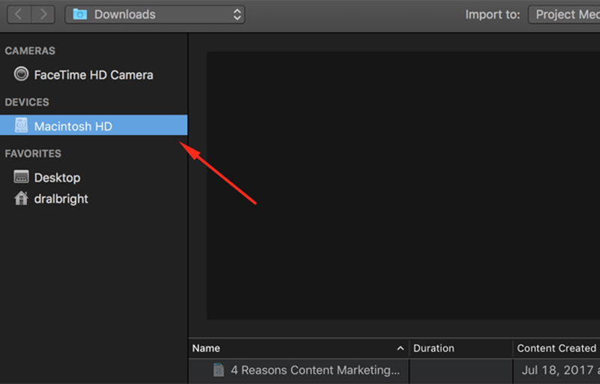Open the Desktop favorite label

57,178
